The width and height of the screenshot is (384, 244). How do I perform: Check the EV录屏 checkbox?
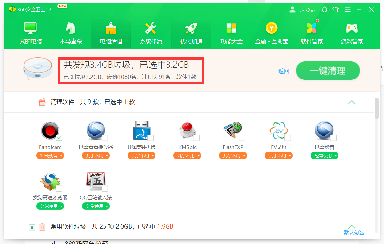(288, 138)
